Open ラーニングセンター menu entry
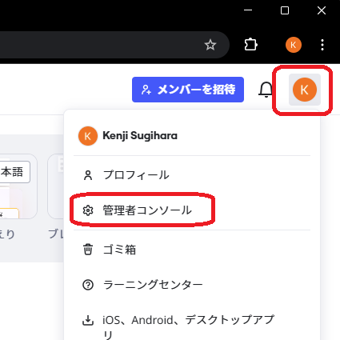This screenshot has height=340, width=340. click(192, 285)
